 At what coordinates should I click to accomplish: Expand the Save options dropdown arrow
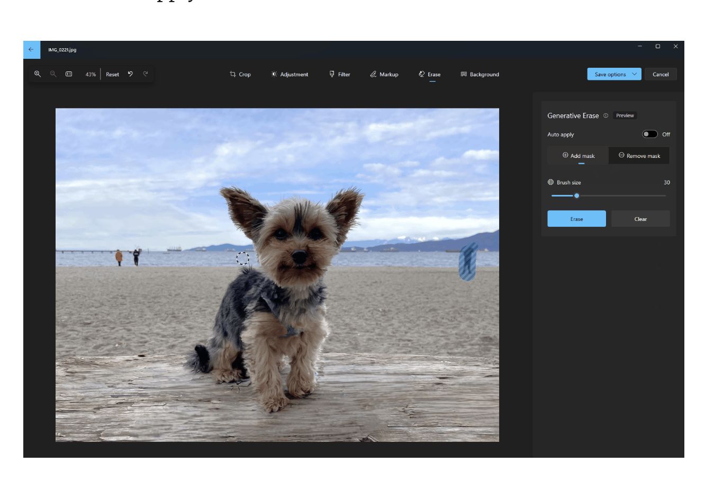point(634,74)
